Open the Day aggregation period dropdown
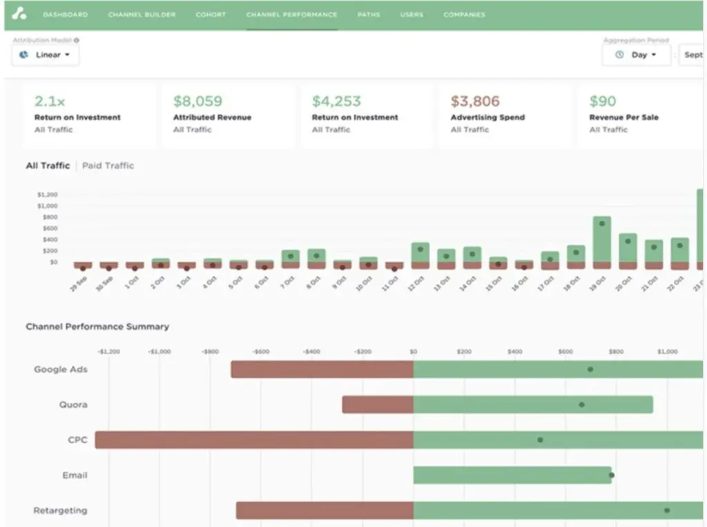707x527 pixels. pos(636,55)
